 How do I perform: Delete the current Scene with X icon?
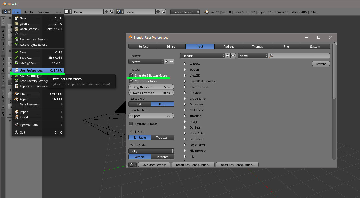(x=164, y=12)
